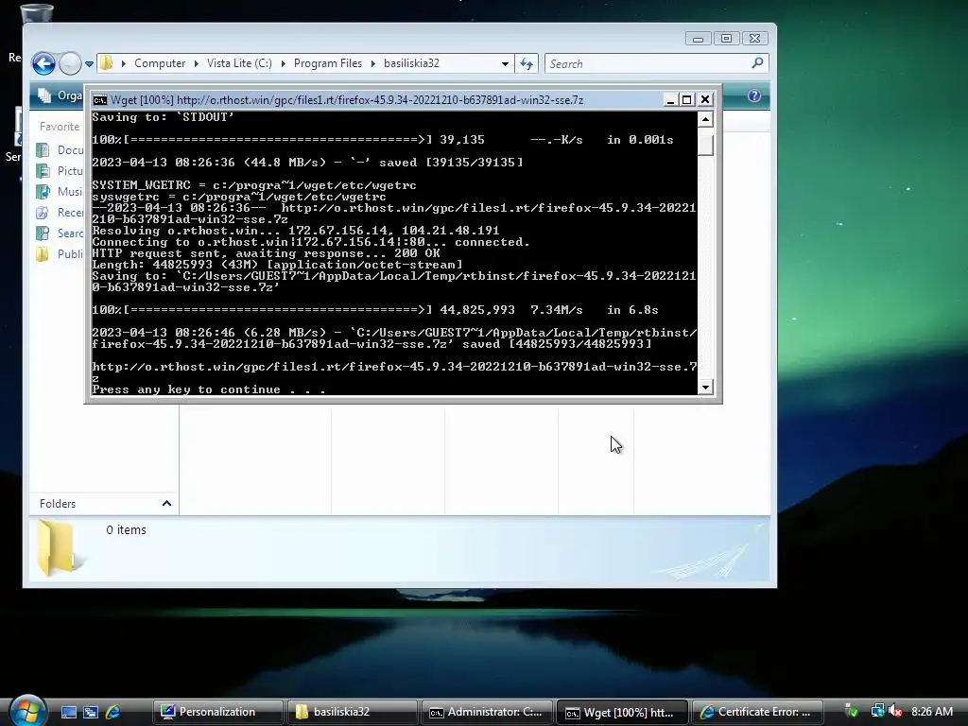Click the magnifier search icon
The image size is (968, 726).
pos(757,63)
